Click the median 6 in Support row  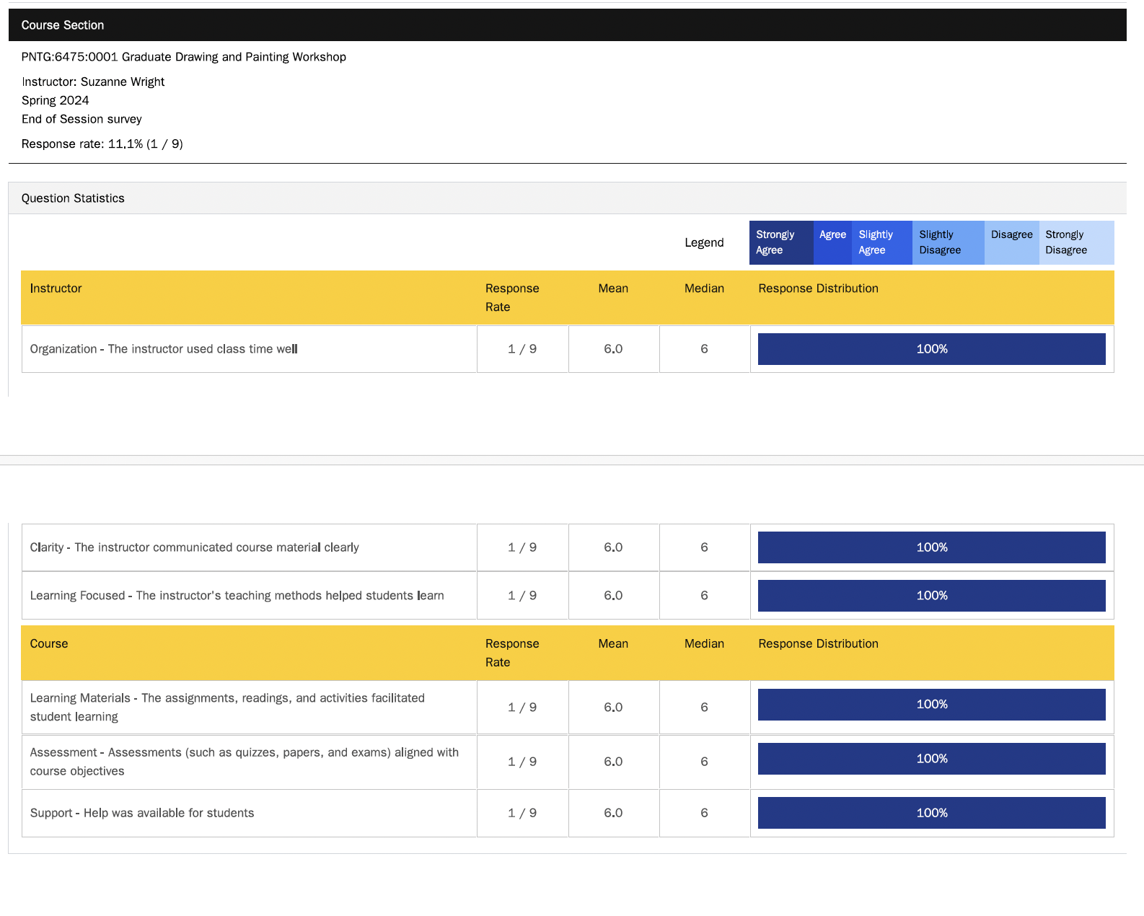pyautogui.click(x=704, y=813)
